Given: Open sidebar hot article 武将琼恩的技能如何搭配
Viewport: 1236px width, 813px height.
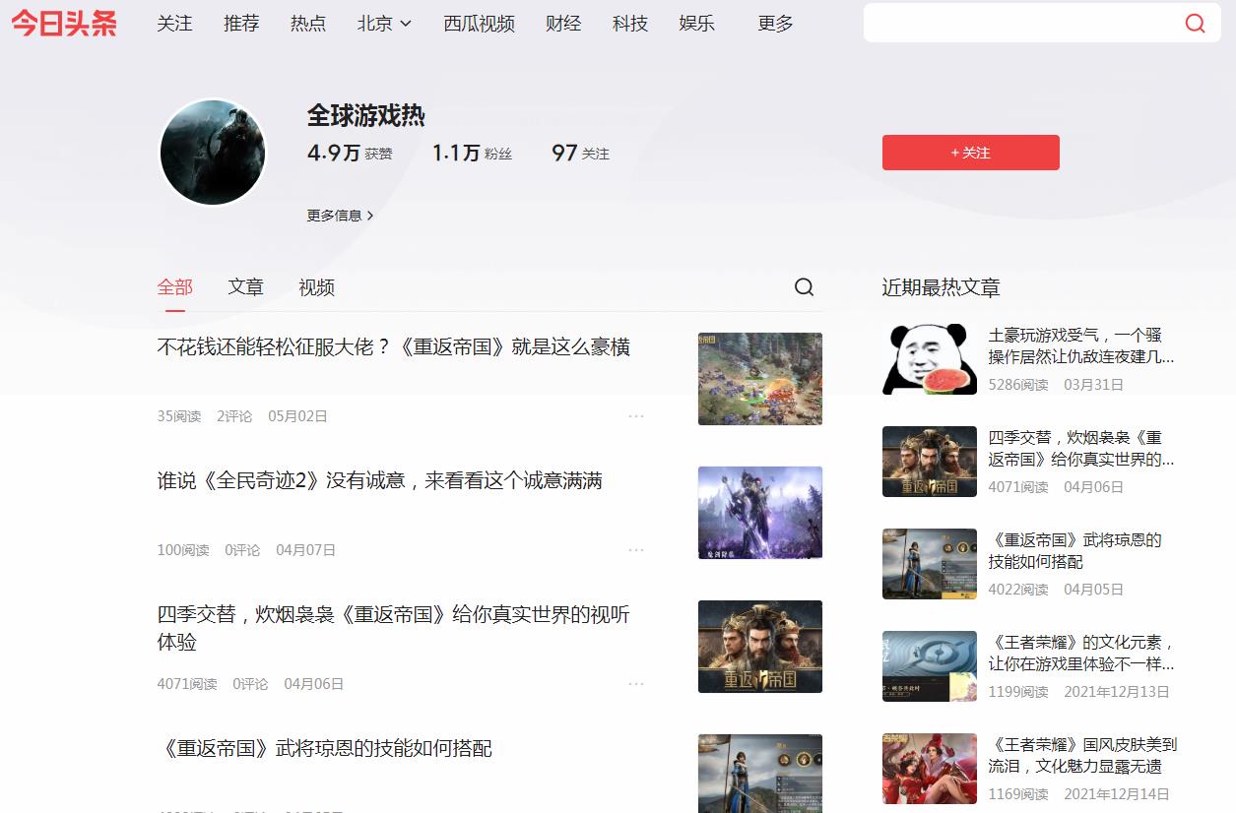Looking at the screenshot, I should click(x=1075, y=550).
